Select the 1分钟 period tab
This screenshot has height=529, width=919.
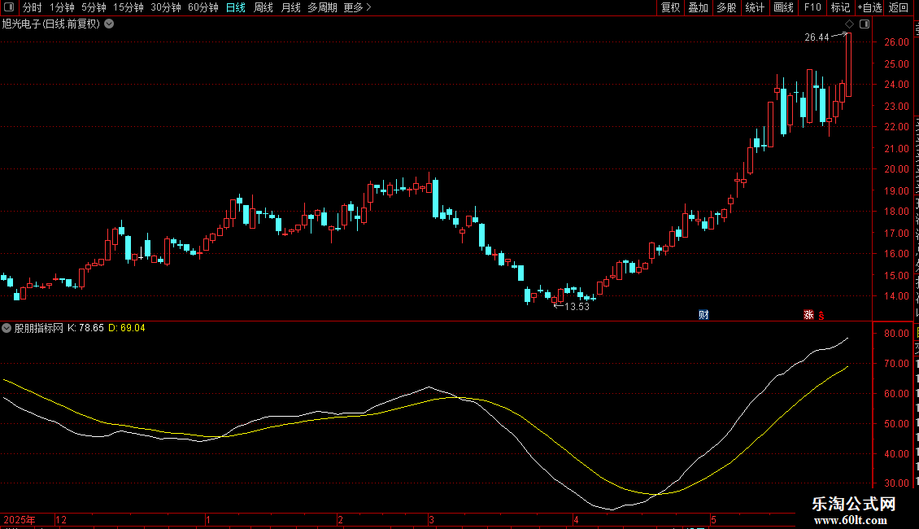tap(62, 7)
